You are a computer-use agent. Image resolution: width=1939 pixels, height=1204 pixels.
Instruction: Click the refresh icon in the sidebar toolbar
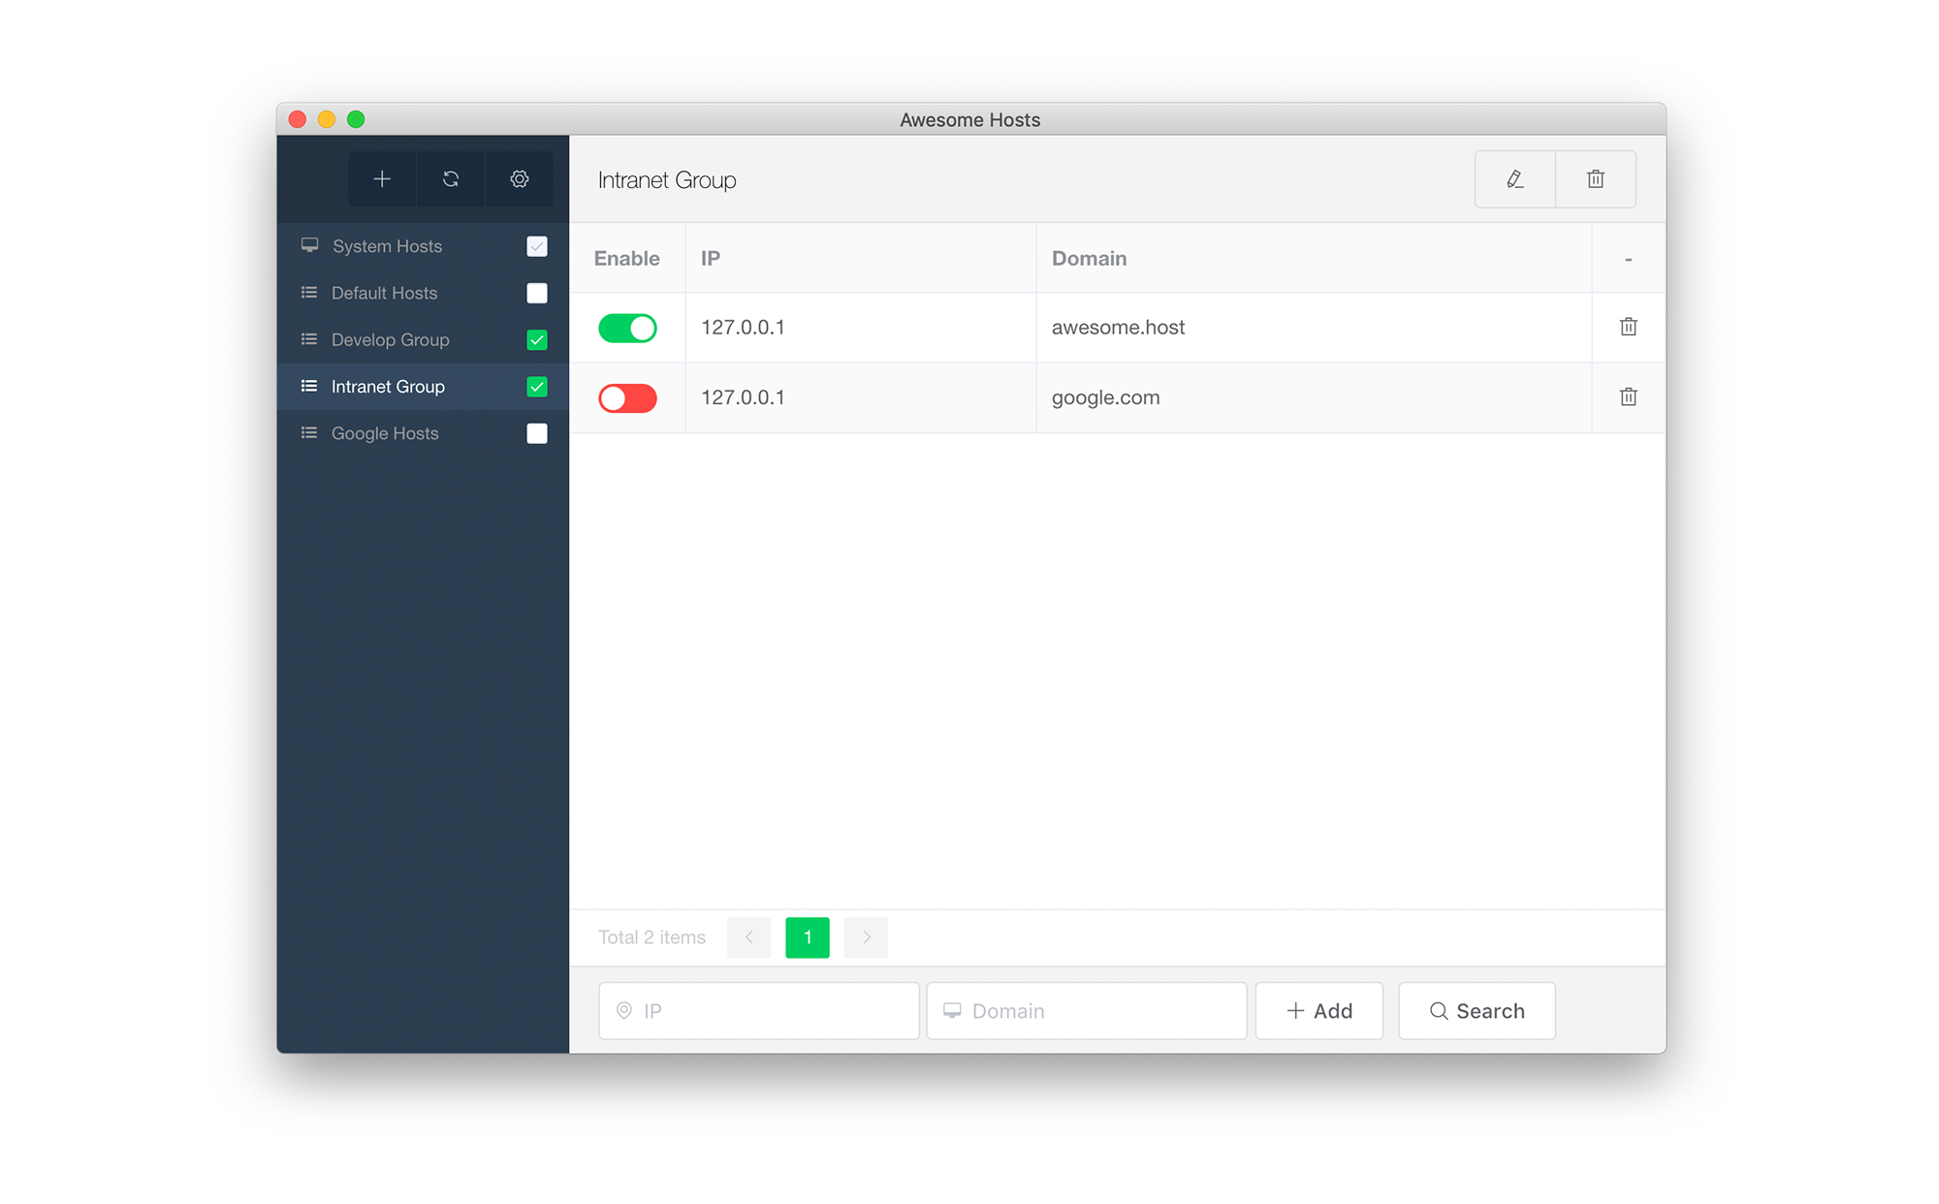(451, 179)
